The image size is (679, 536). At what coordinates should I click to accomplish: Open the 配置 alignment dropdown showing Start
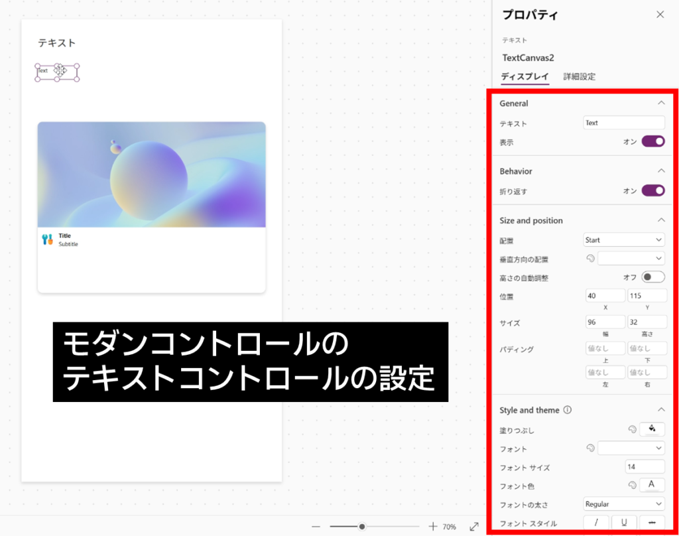pyautogui.click(x=624, y=239)
